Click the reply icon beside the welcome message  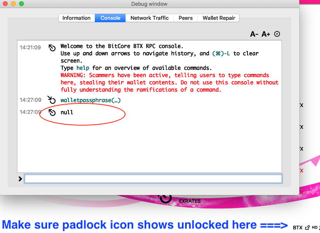(x=52, y=48)
